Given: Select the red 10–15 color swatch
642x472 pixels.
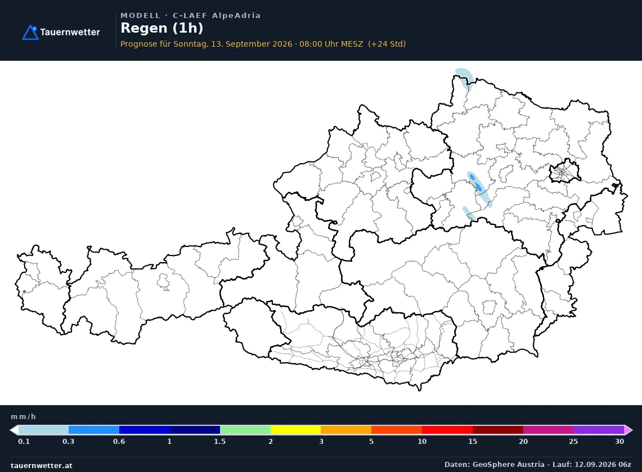Looking at the screenshot, I should click(447, 430).
